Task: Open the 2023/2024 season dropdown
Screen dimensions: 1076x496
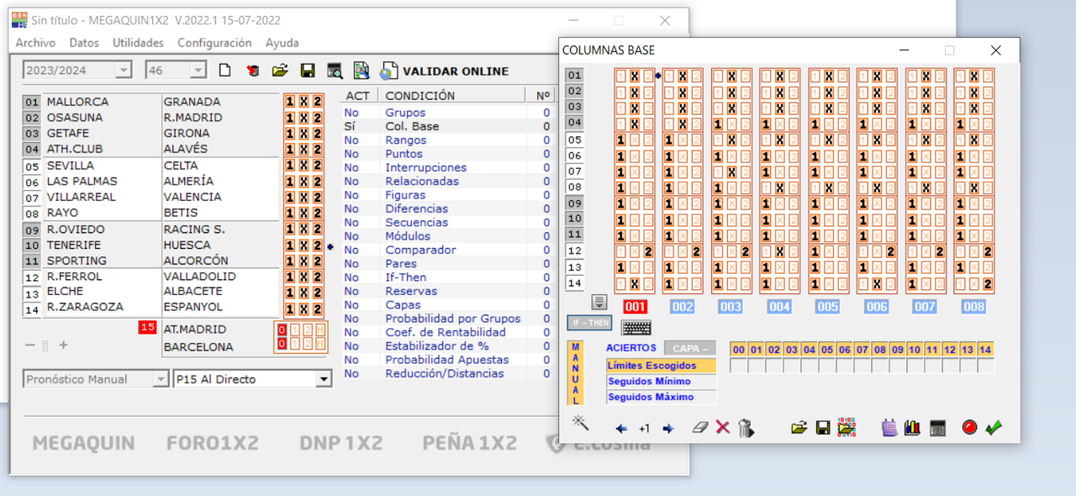Action: (x=124, y=71)
